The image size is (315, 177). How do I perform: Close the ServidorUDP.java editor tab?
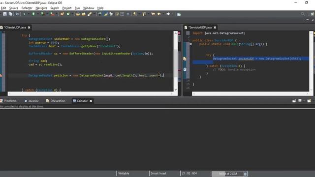click(215, 28)
